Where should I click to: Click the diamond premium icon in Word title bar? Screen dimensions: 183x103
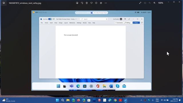coord(125,19)
